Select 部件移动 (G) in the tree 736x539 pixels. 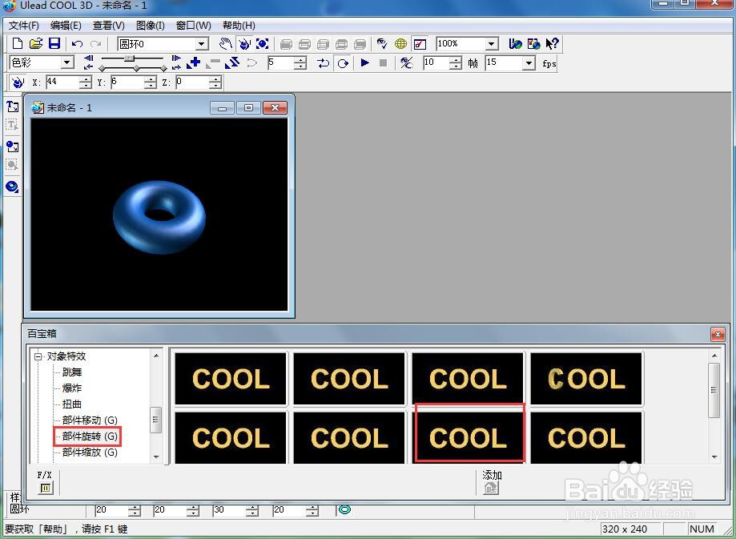pyautogui.click(x=90, y=420)
